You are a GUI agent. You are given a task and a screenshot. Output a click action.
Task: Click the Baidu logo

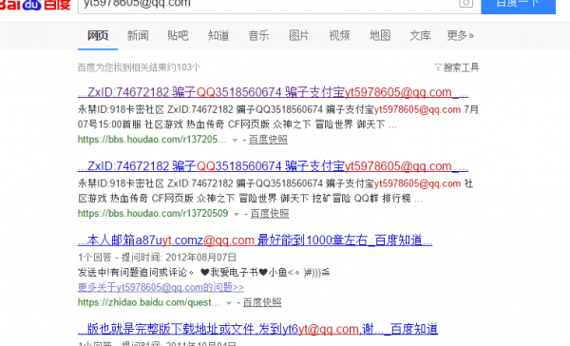coord(34,5)
